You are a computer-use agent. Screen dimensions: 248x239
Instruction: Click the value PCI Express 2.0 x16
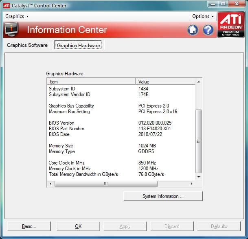[x=158, y=112]
